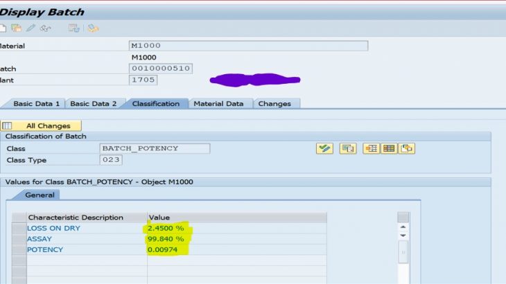Open the Changes tab

tap(274, 103)
